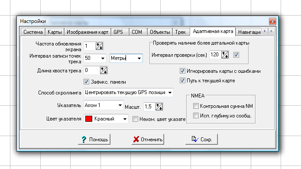301x169 pixels.
Task: Click the Длина хвоста трека label
Action: (59, 71)
